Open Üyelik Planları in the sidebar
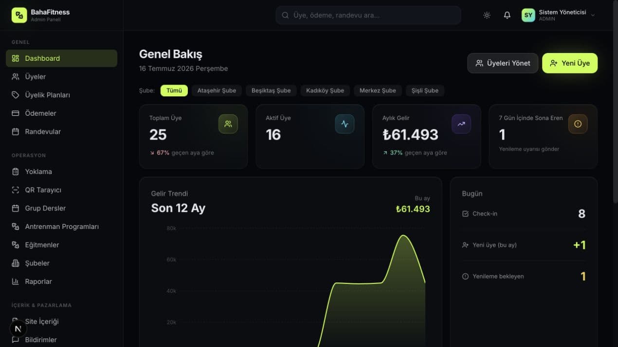The height and width of the screenshot is (347, 618). point(61,95)
